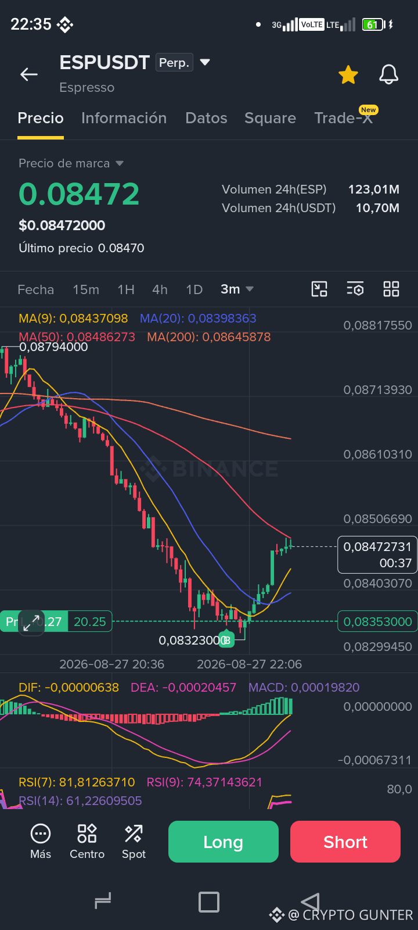
Task: Expand the ESPUSDT Perp. pair dropdown
Action: [205, 62]
